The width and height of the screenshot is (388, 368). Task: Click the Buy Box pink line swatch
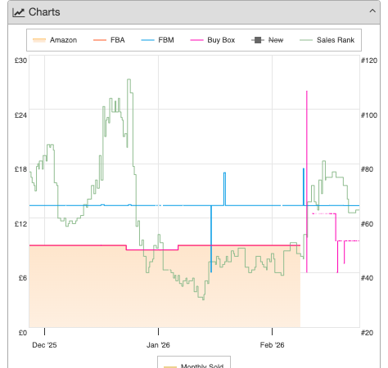tap(196, 40)
